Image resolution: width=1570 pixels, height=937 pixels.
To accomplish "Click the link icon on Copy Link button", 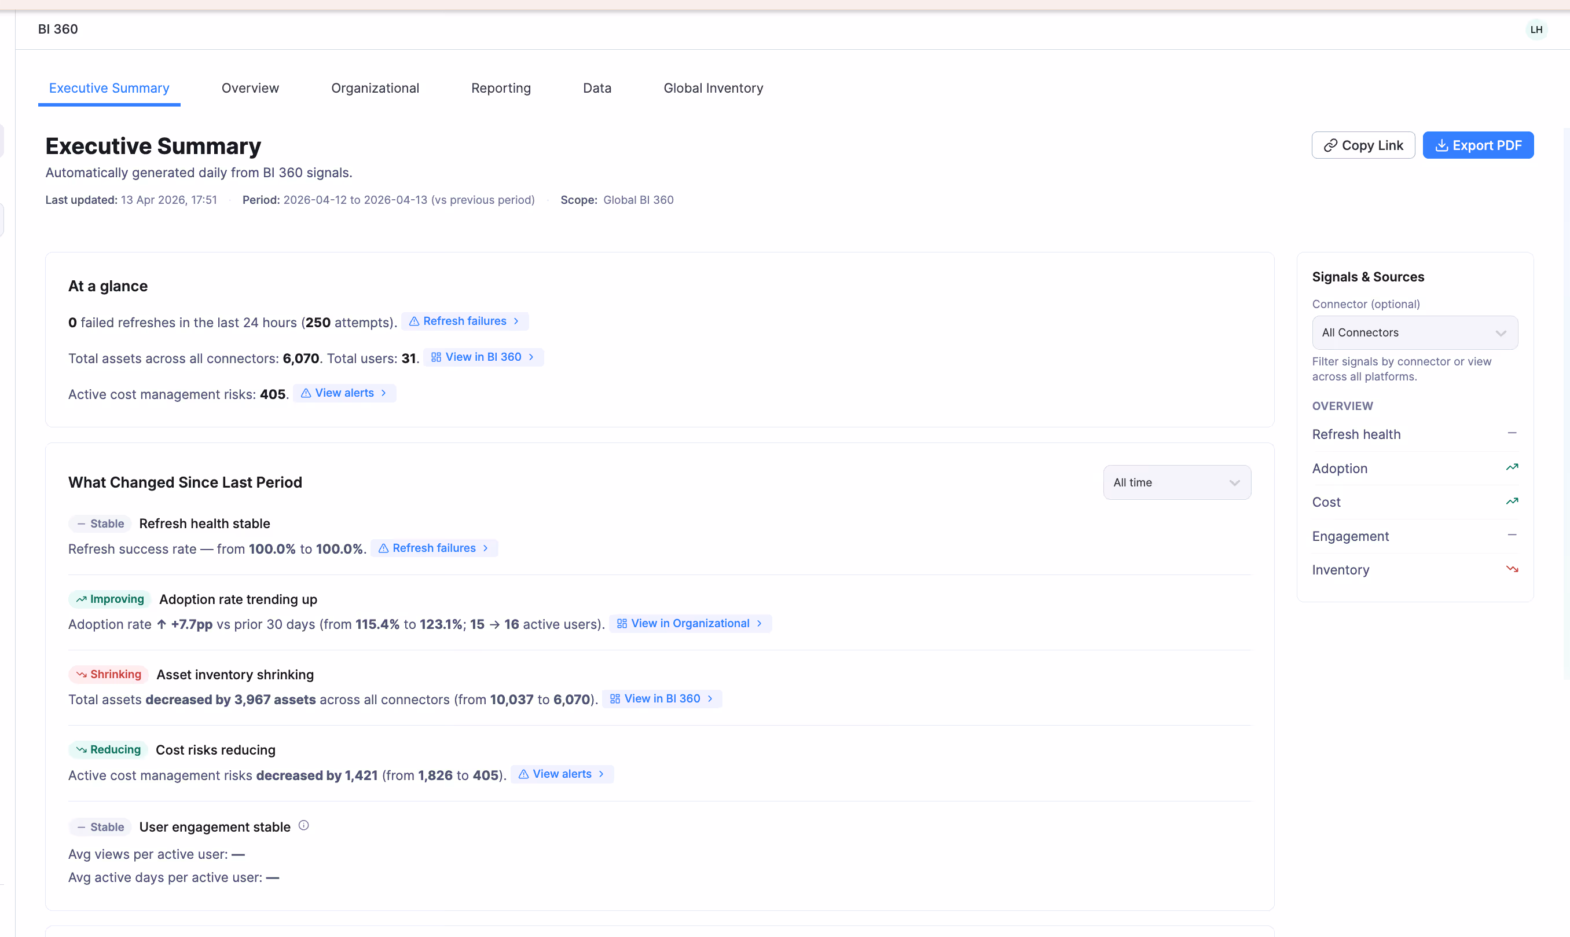I will (1330, 146).
